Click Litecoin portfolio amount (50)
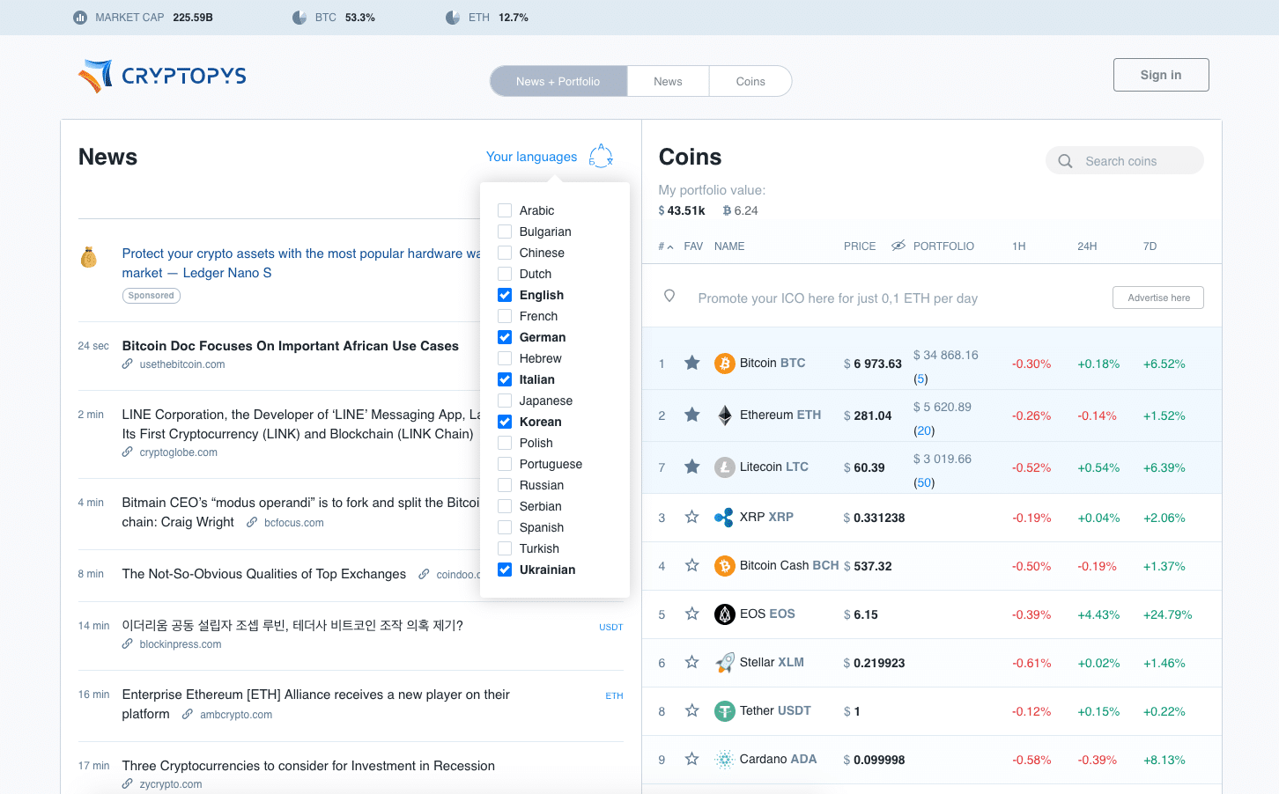 click(x=924, y=483)
